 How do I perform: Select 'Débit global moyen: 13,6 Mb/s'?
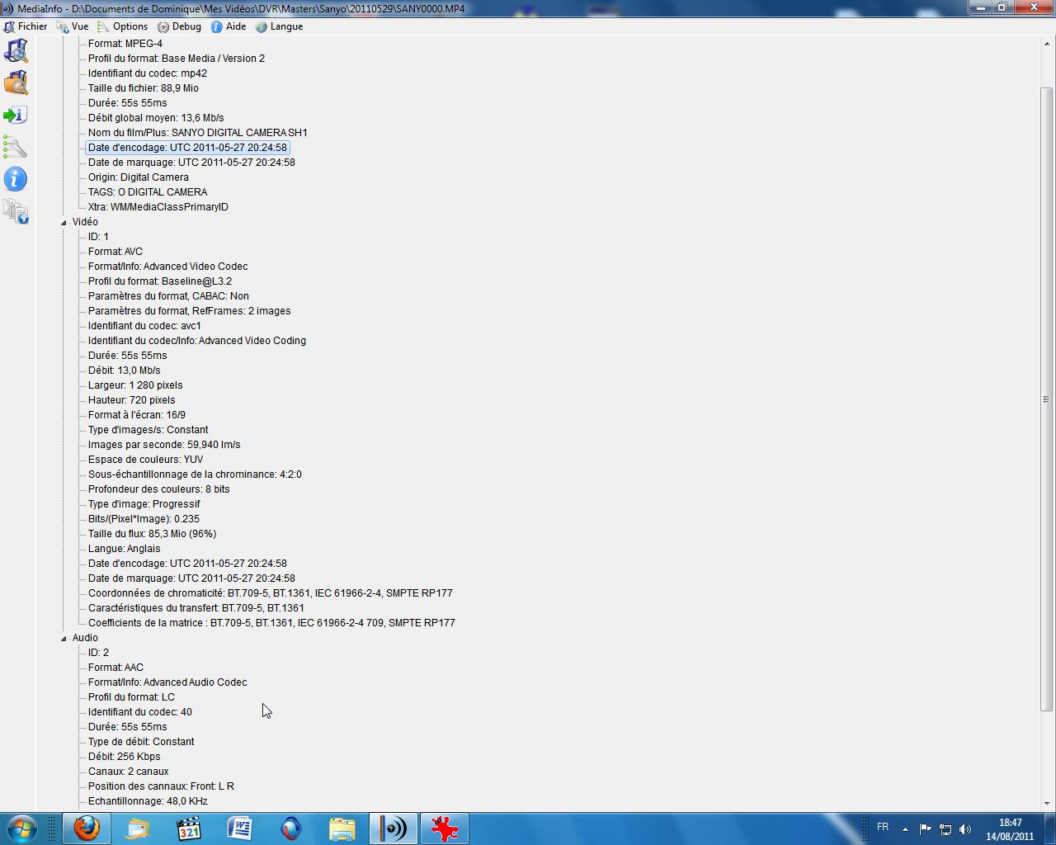tap(156, 118)
